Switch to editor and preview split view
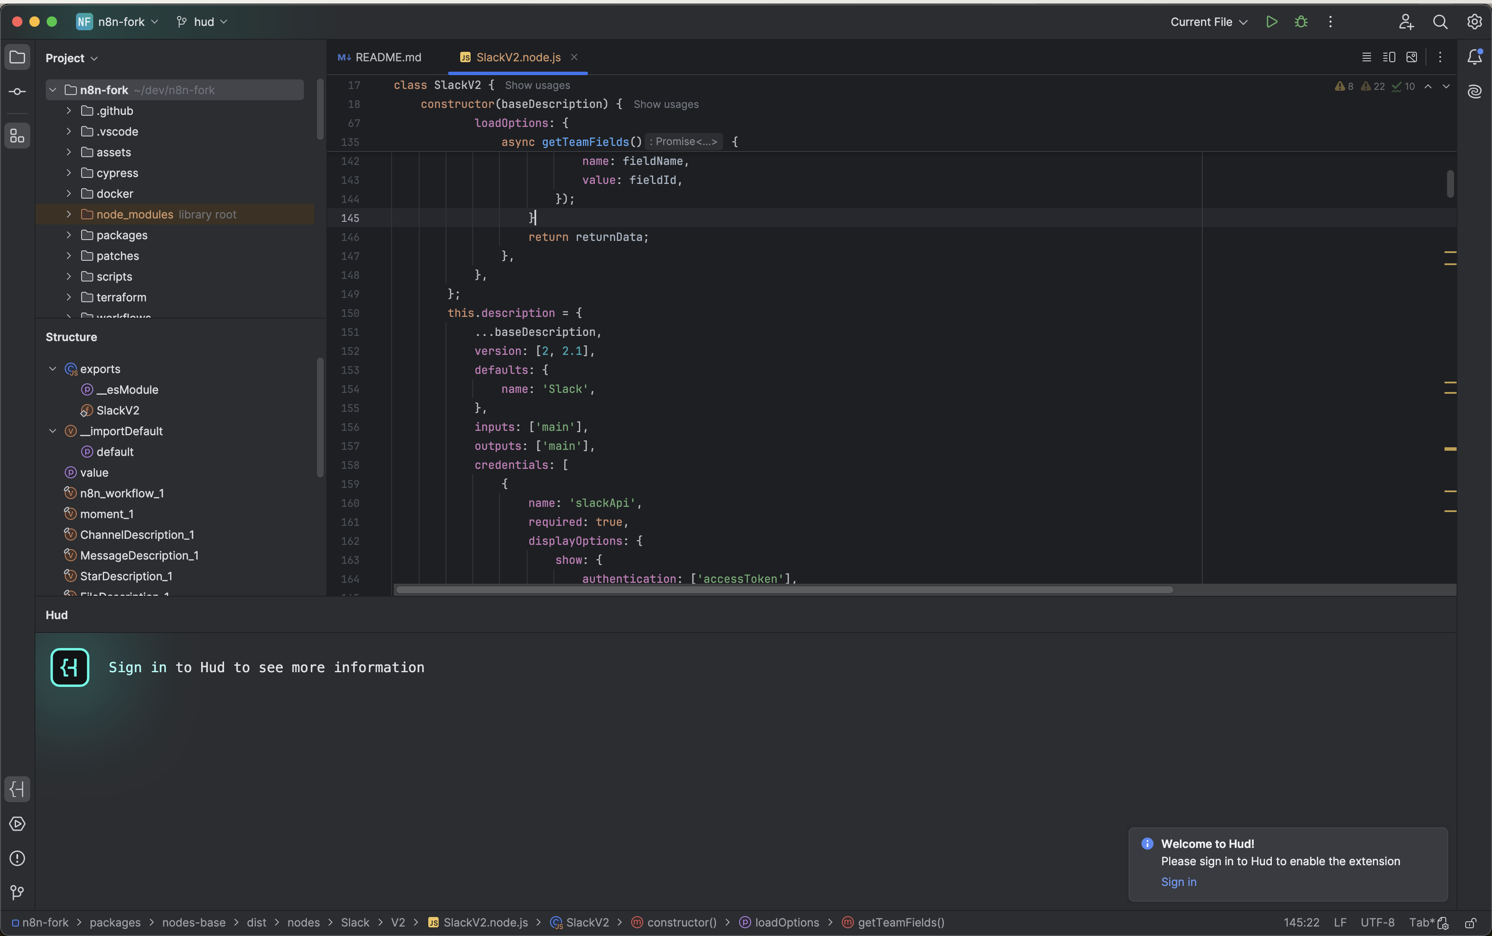This screenshot has width=1492, height=936. 1389,57
